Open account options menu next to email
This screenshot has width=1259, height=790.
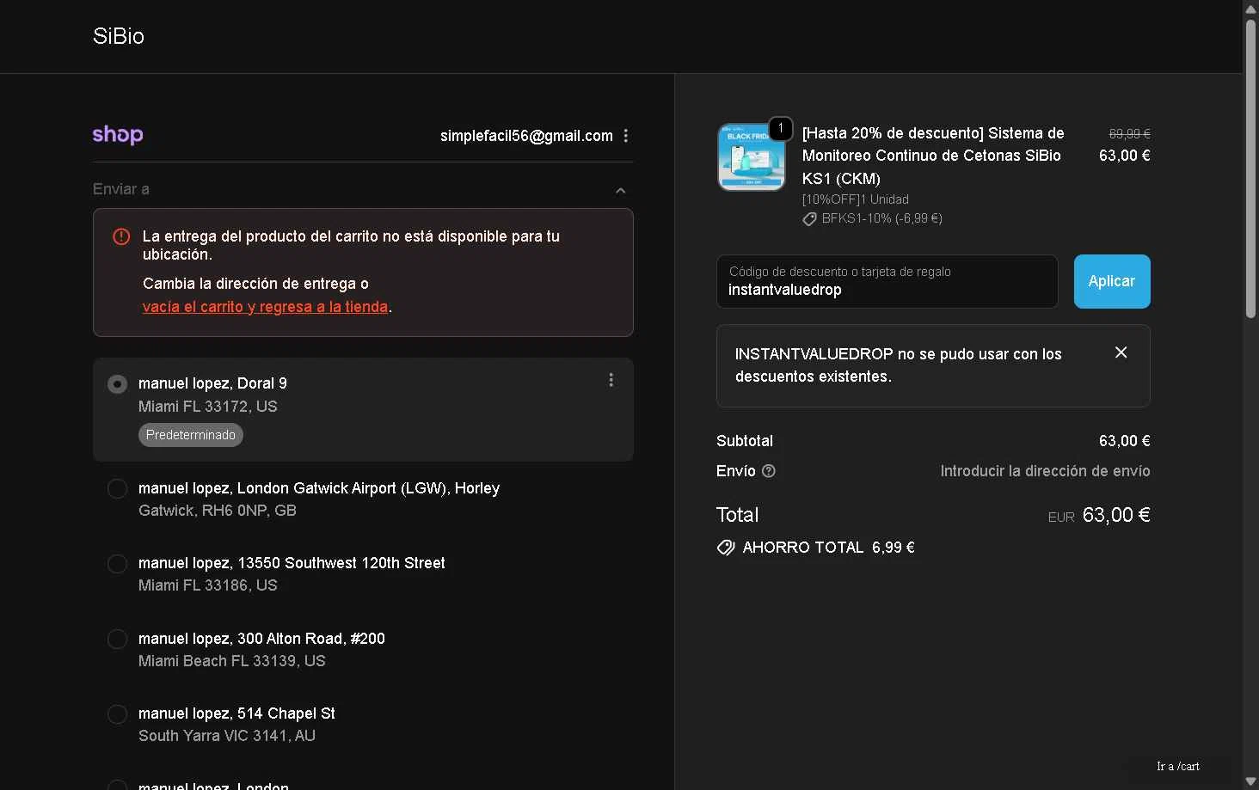[x=626, y=136]
